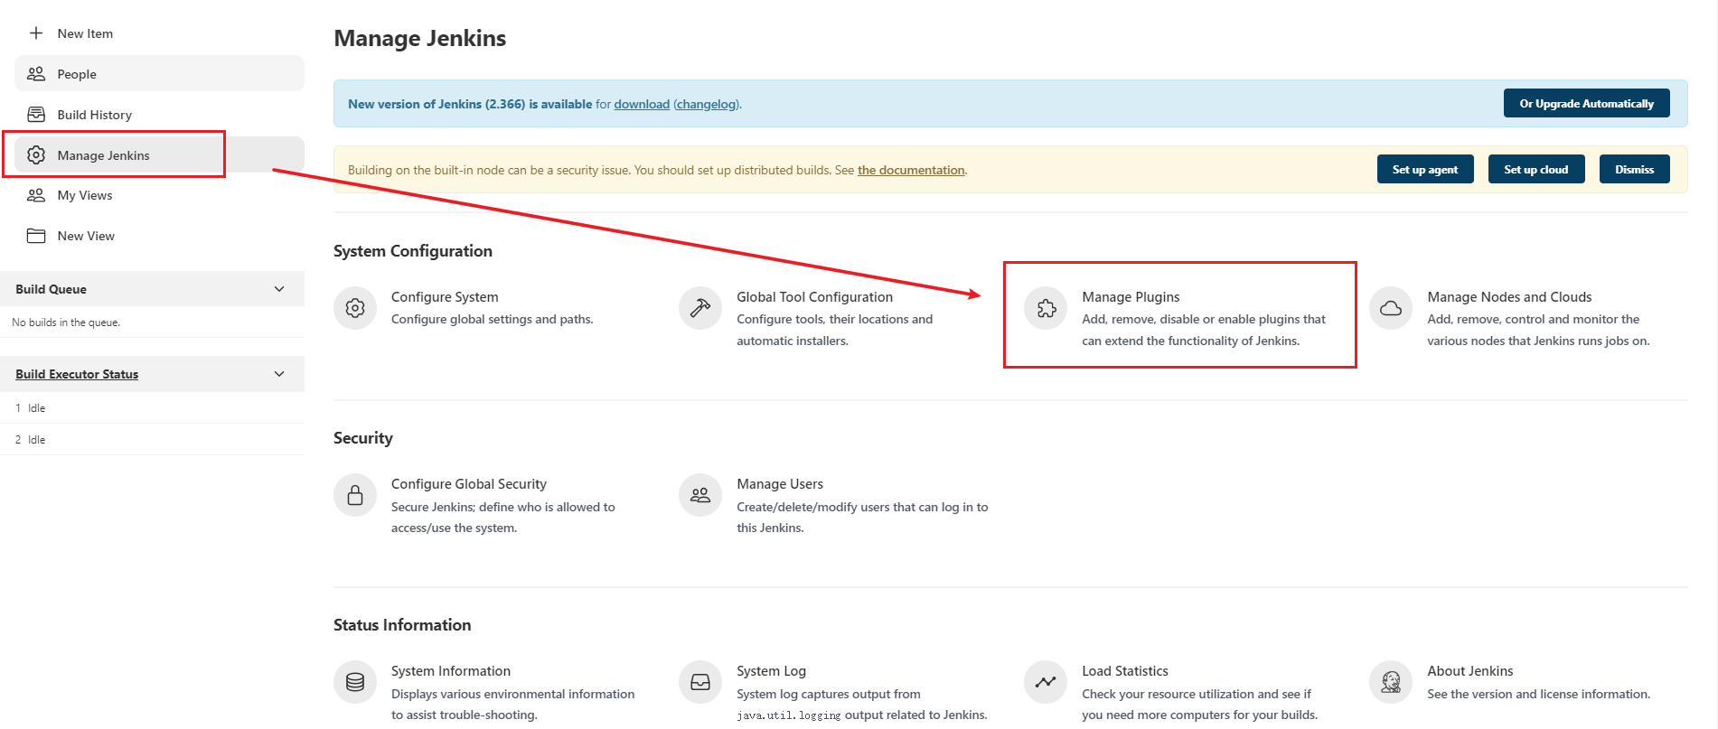Viewport: 1718px width, 729px height.
Task: Click the New Item plus icon
Action: (36, 33)
